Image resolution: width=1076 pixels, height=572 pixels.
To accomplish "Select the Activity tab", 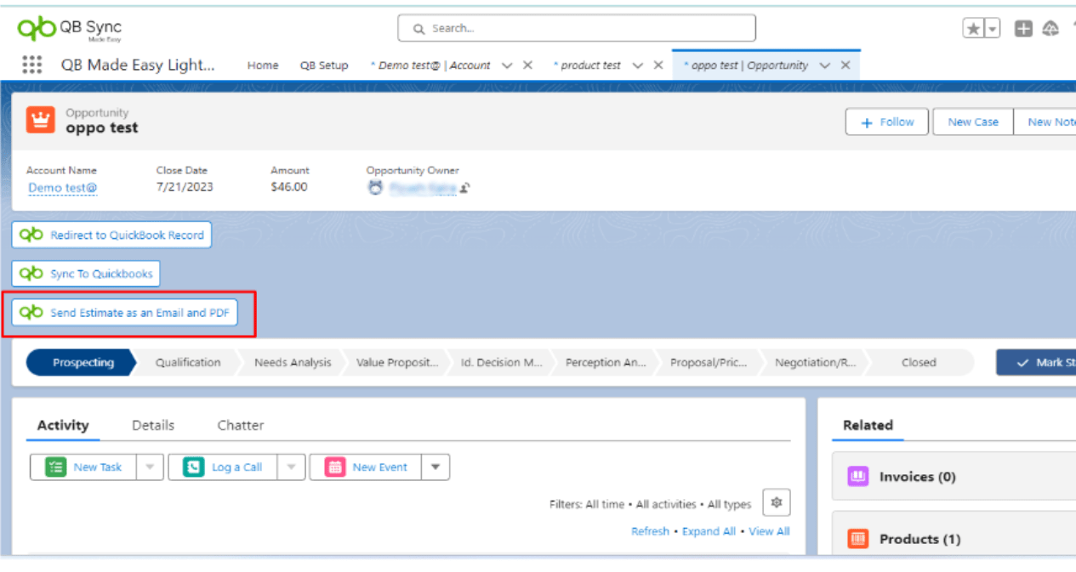I will [x=63, y=425].
